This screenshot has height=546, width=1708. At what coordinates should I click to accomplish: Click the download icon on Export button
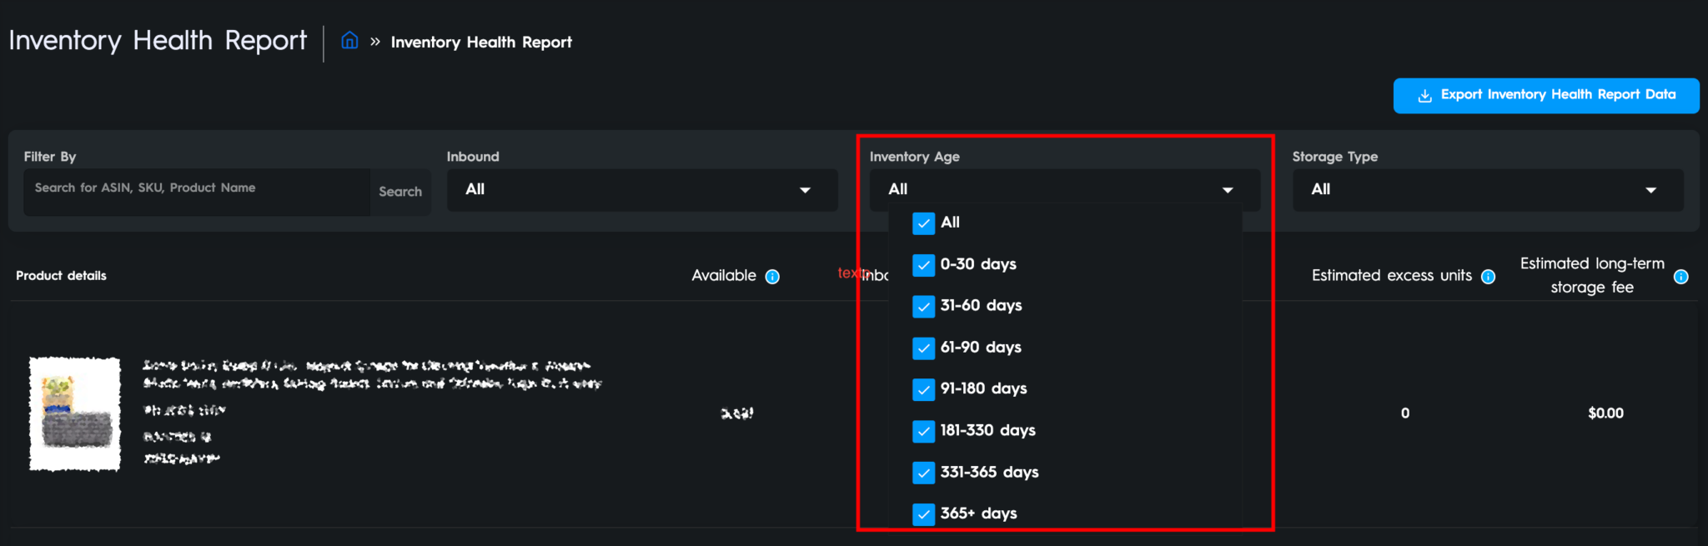coord(1424,96)
